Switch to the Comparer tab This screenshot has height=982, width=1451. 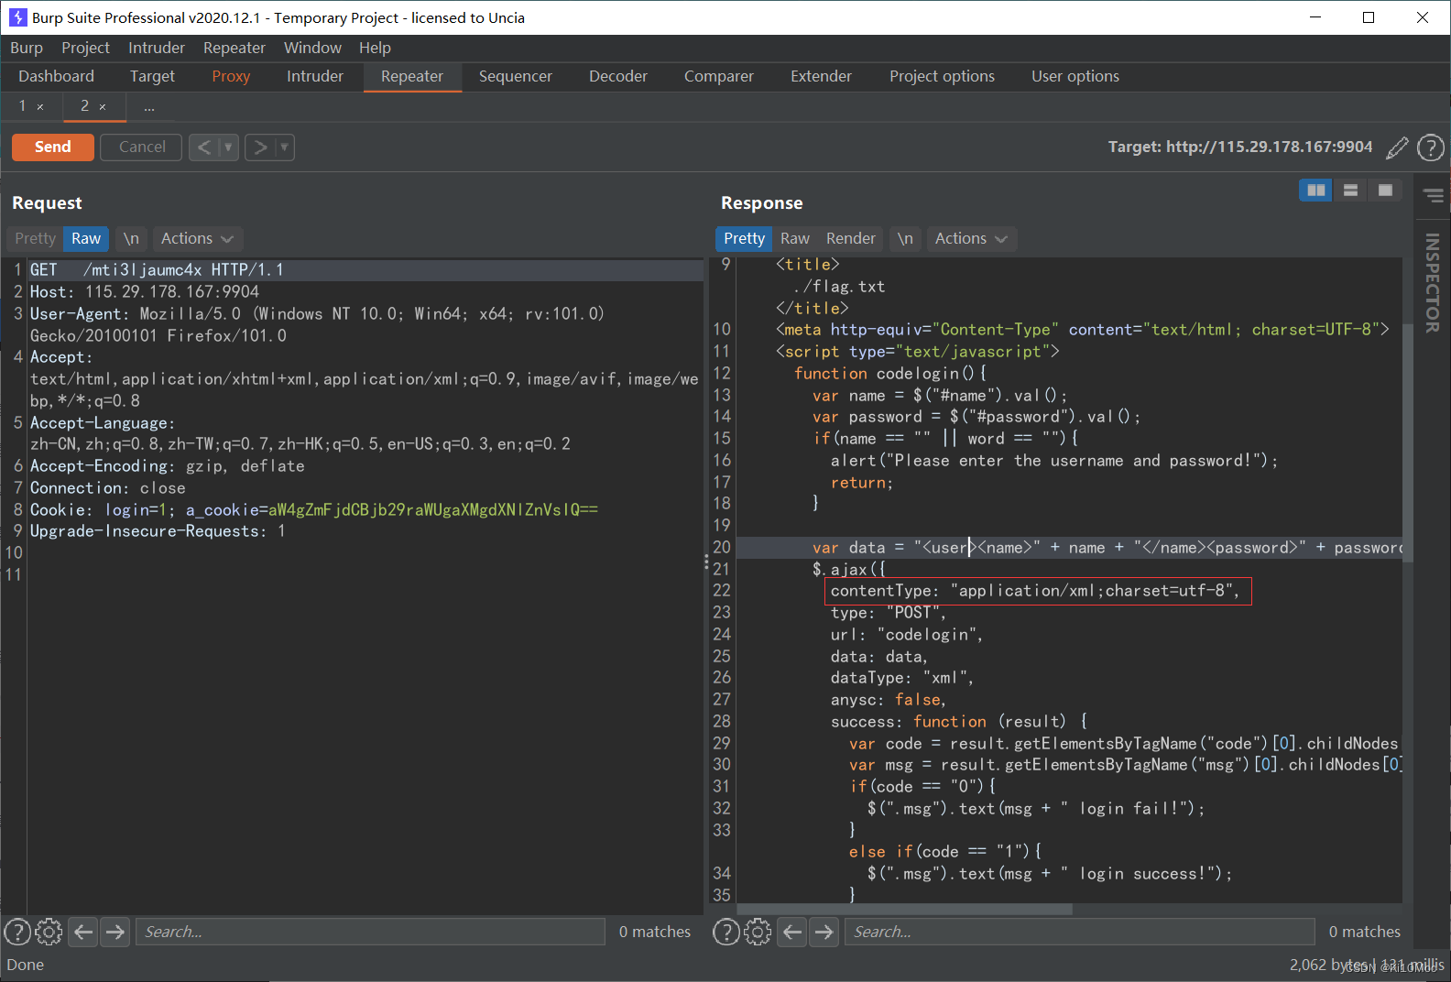point(719,77)
